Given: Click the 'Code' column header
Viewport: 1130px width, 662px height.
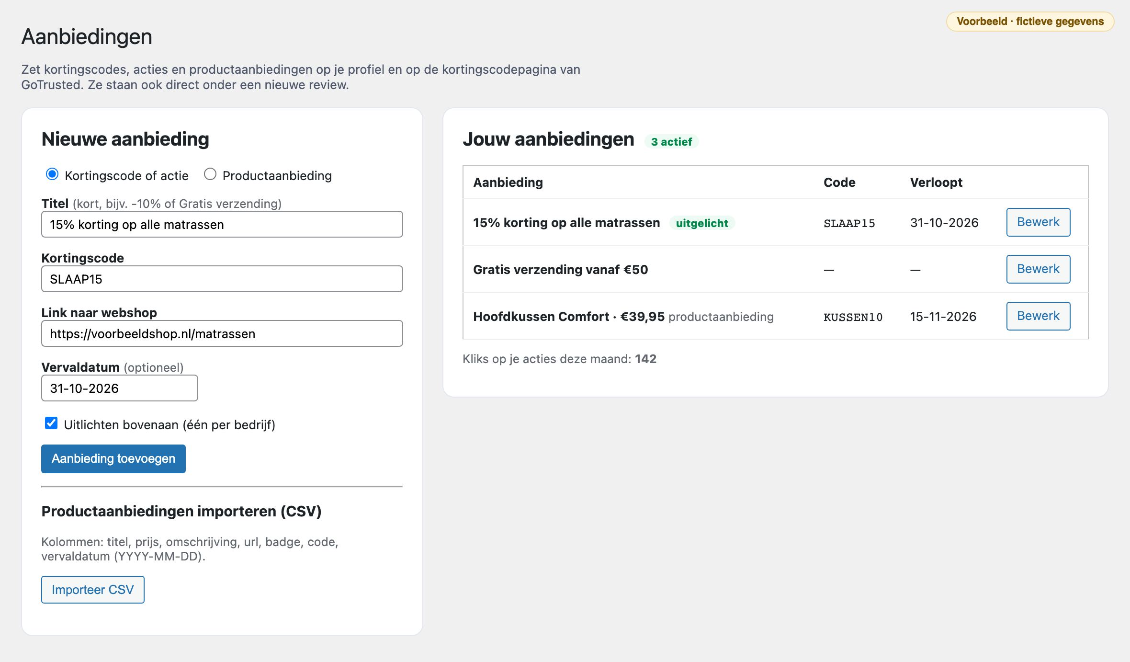Looking at the screenshot, I should click(x=839, y=183).
